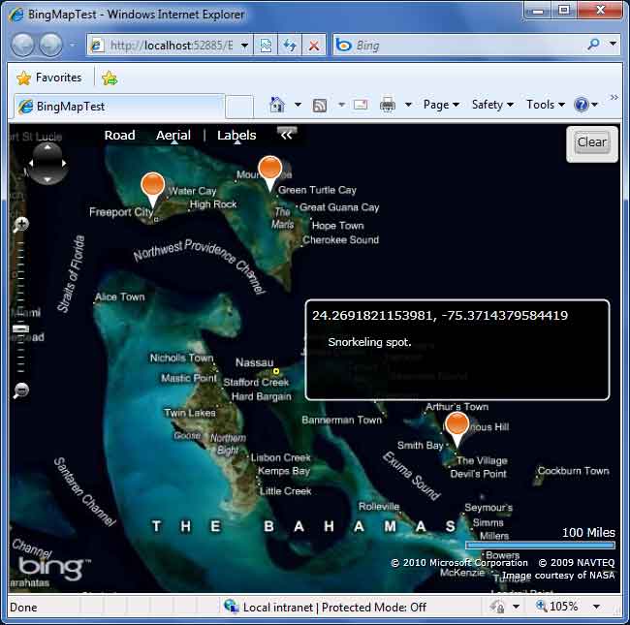Show more toolbar items with the chevron
This screenshot has width=630, height=625.
tap(614, 97)
